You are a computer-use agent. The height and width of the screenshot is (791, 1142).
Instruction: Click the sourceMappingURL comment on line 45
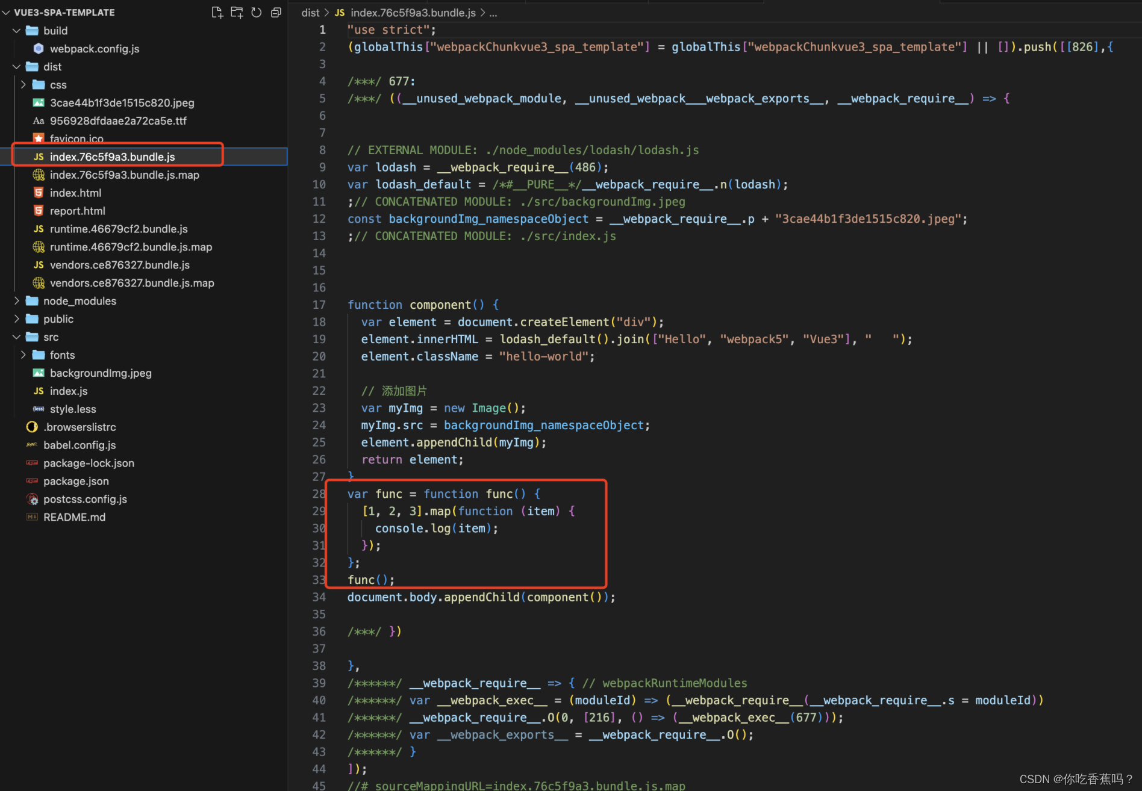(x=516, y=786)
